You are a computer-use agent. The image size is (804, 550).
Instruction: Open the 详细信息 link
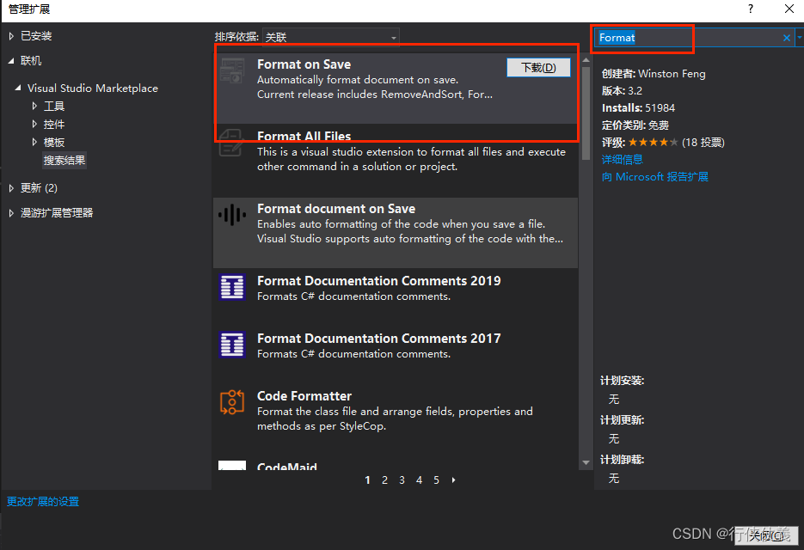(622, 159)
